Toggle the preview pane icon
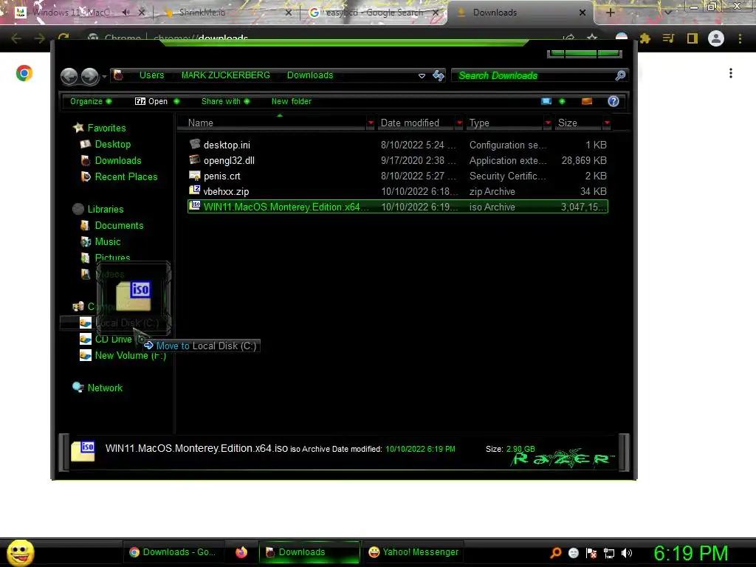The image size is (756, 567). coord(587,101)
